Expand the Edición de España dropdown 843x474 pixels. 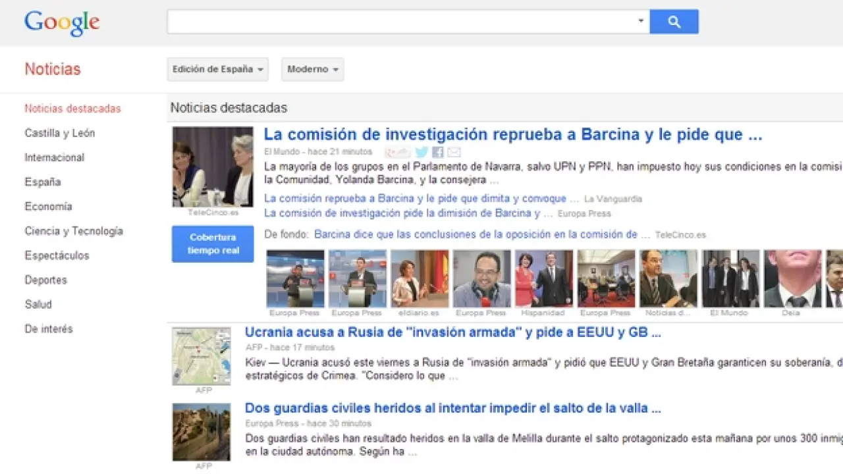point(217,69)
